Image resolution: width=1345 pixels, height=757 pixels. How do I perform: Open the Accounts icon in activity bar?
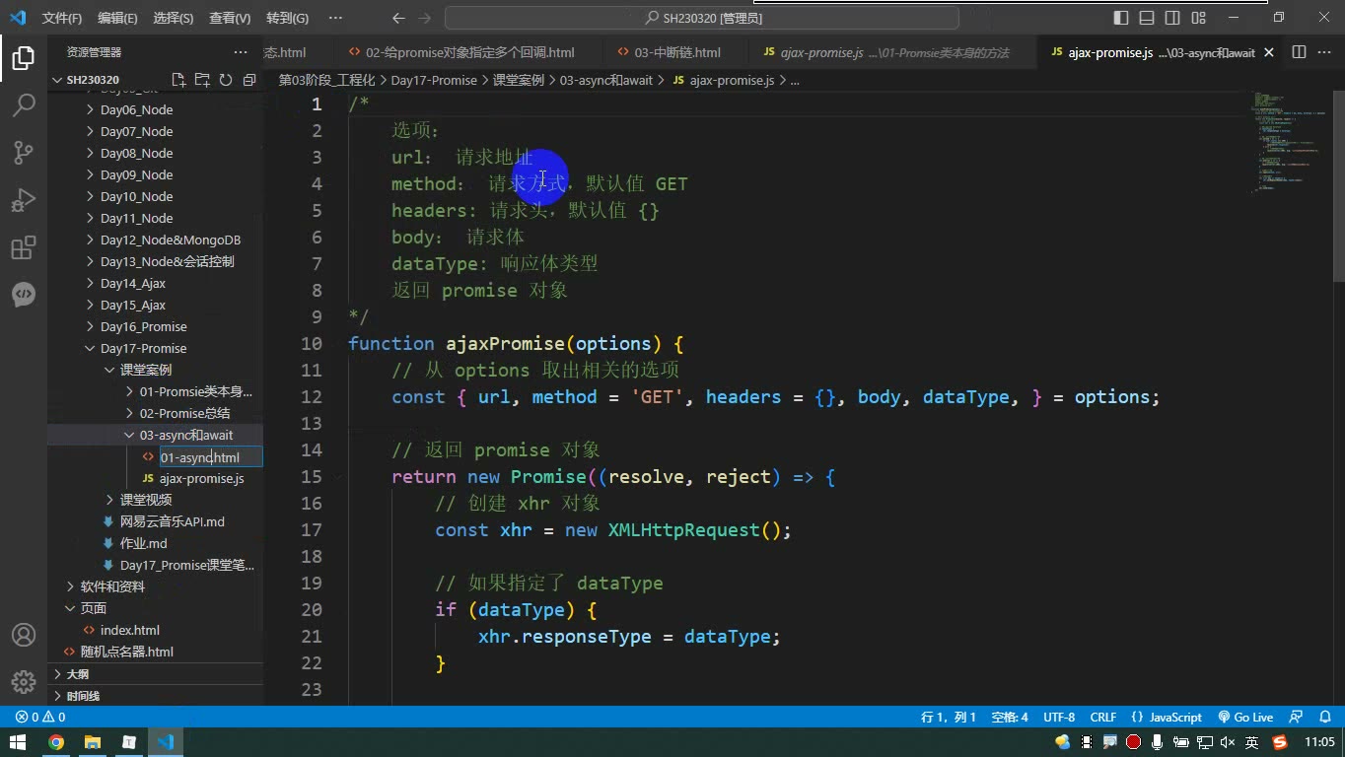(24, 635)
